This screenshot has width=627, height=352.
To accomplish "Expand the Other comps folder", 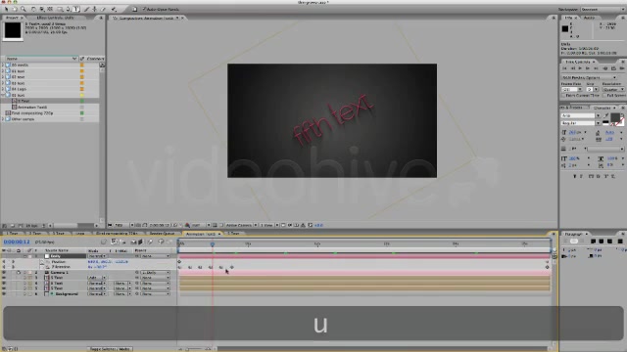I will click(3, 119).
